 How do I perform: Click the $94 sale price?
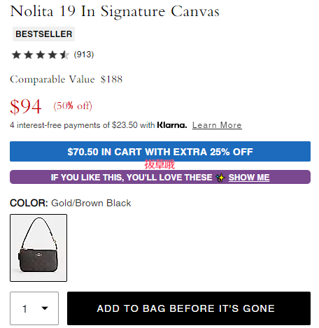(26, 106)
